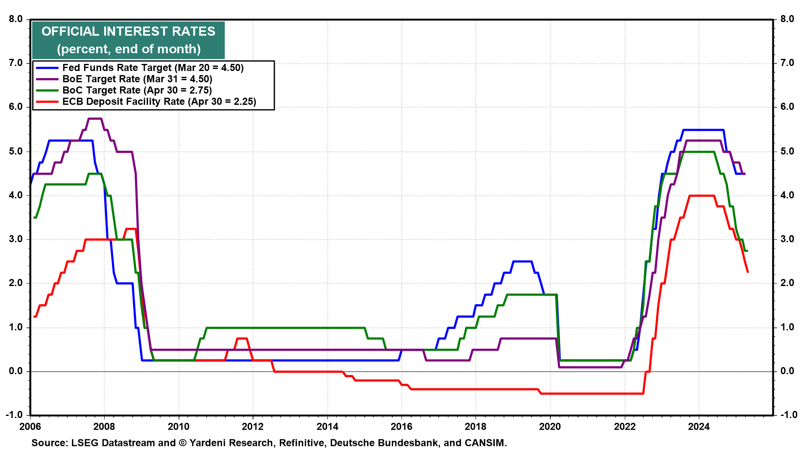Click the green BoC legend line swatch
Screen dimensions: 803x451
coord(47,90)
